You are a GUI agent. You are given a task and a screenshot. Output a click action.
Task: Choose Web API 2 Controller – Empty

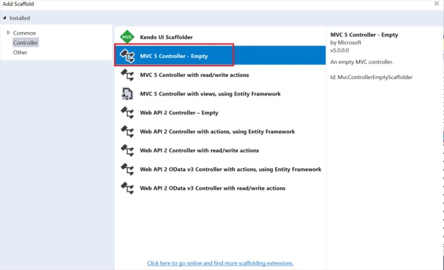tap(220, 112)
